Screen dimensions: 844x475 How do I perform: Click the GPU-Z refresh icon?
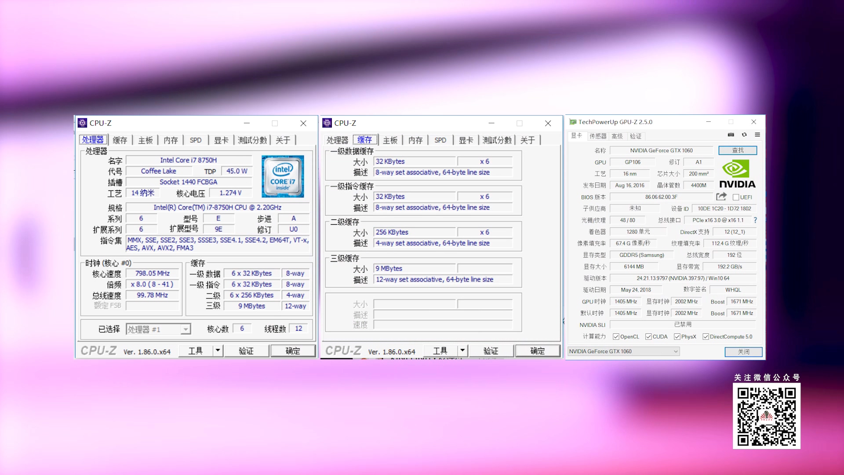pos(744,135)
